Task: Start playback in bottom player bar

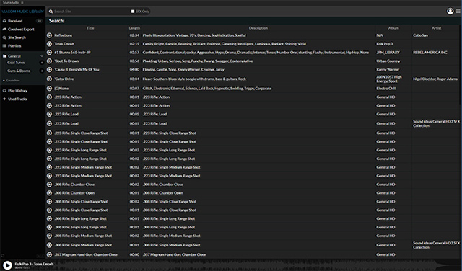Action: coord(7,265)
